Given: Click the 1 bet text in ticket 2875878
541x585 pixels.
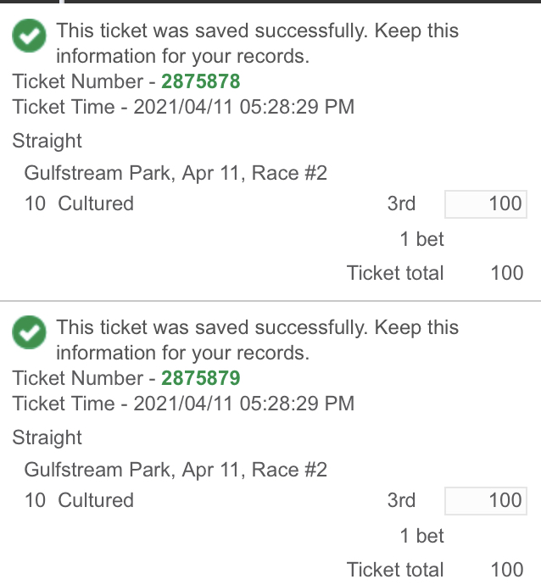Looking at the screenshot, I should click(x=422, y=239).
